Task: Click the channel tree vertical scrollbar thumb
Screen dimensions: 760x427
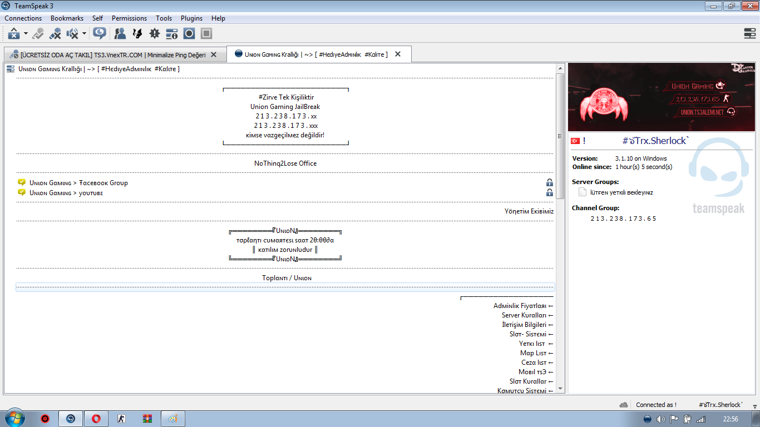Action: 560,136
